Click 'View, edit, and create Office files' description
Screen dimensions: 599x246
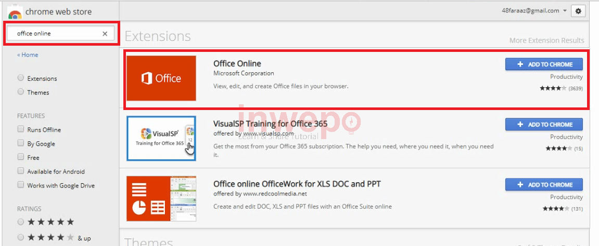click(281, 87)
